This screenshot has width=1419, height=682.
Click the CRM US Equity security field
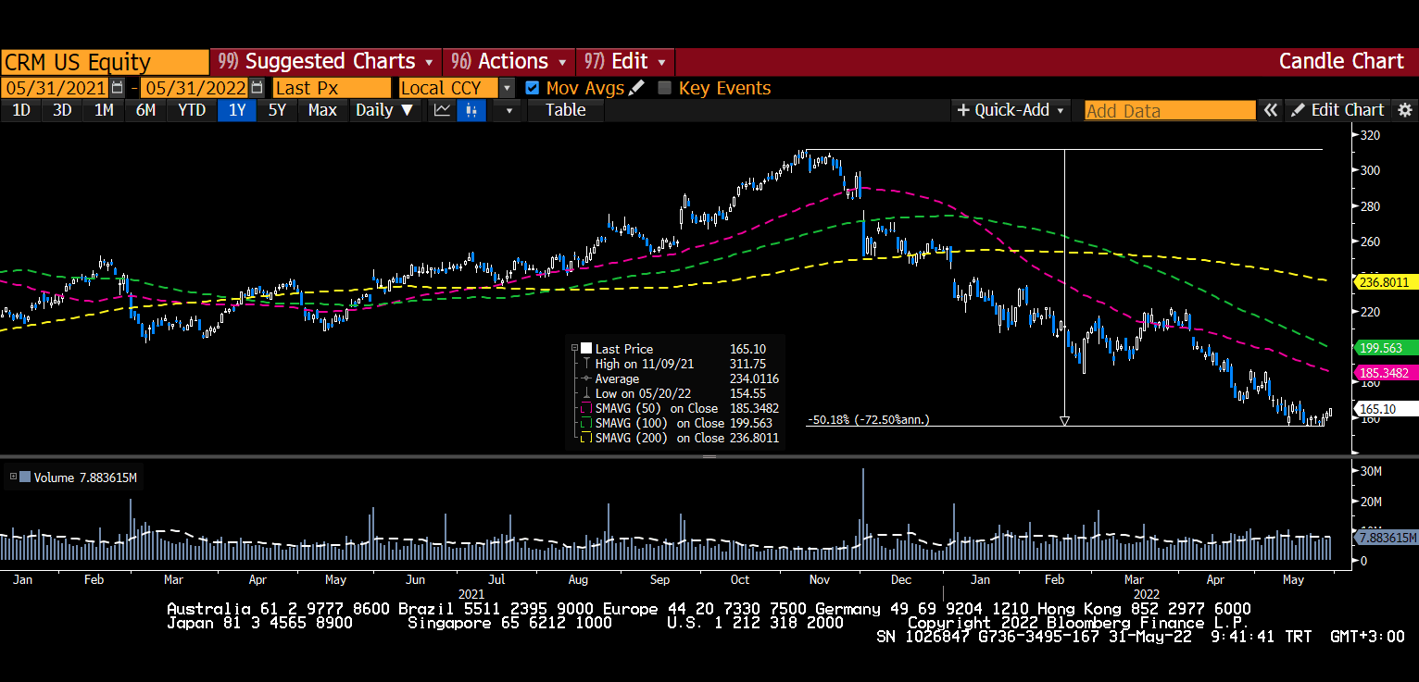(105, 62)
